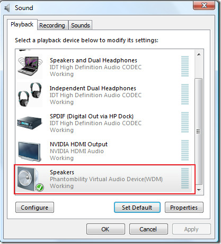Screen dimensions: 221x244
Task: Click "Phantombility Virtual Audio Device(WDM)" text
Action: (106, 179)
